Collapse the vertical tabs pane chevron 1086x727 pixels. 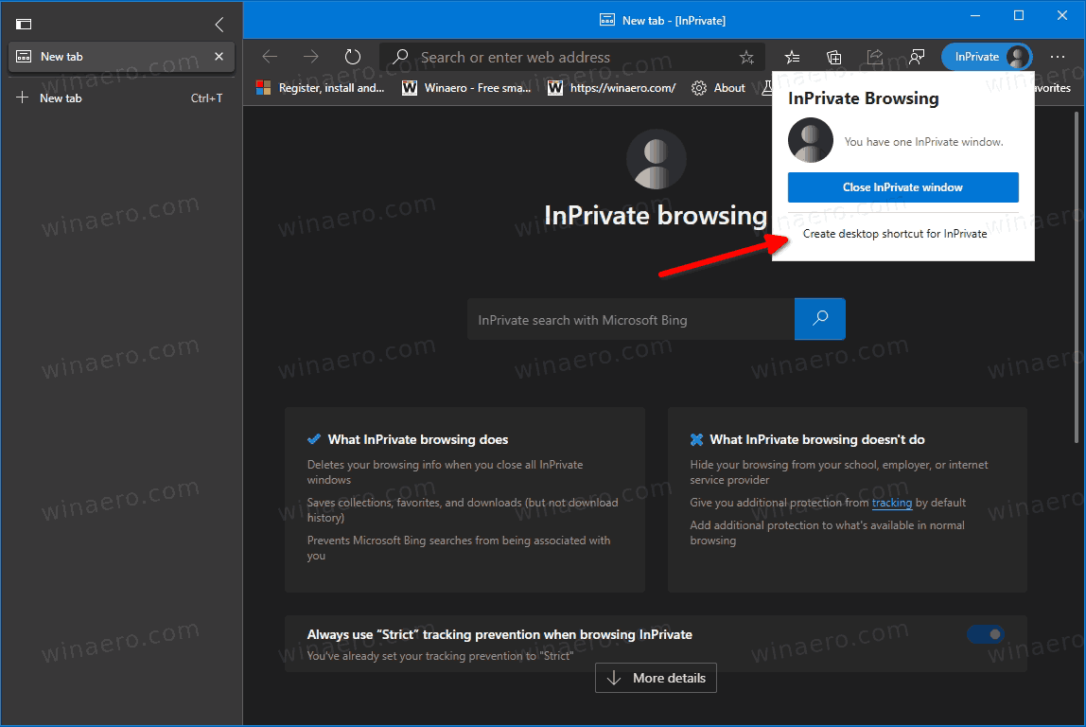pos(219,25)
